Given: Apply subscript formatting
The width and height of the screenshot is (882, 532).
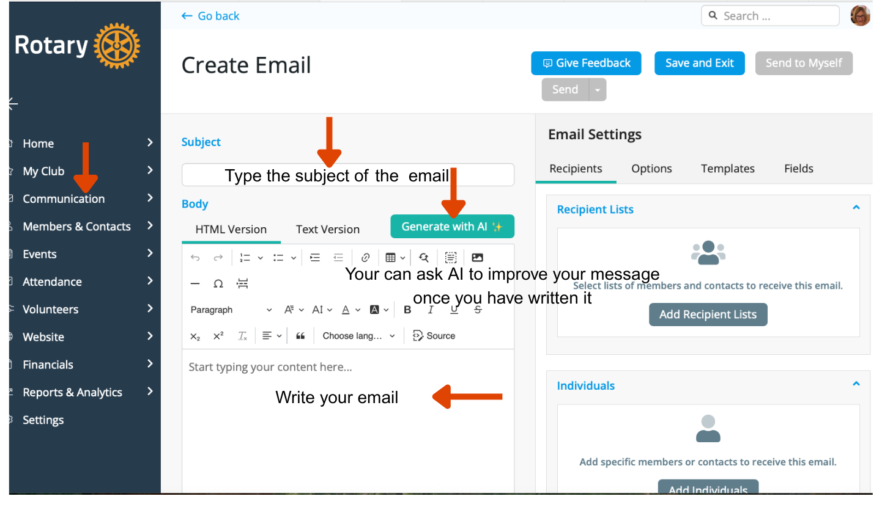Looking at the screenshot, I should pos(195,336).
